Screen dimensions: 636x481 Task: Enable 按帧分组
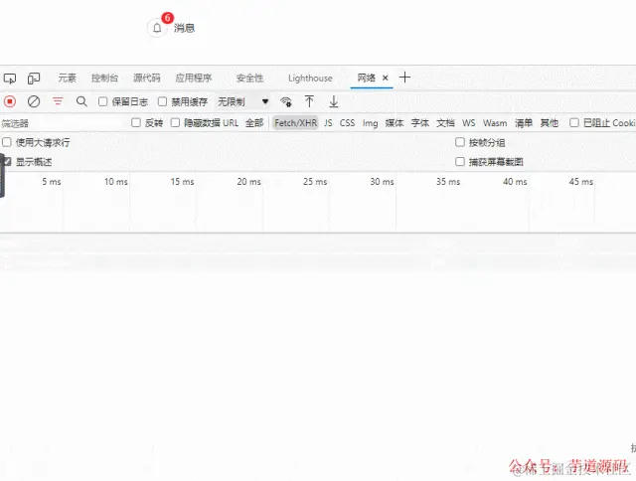460,142
